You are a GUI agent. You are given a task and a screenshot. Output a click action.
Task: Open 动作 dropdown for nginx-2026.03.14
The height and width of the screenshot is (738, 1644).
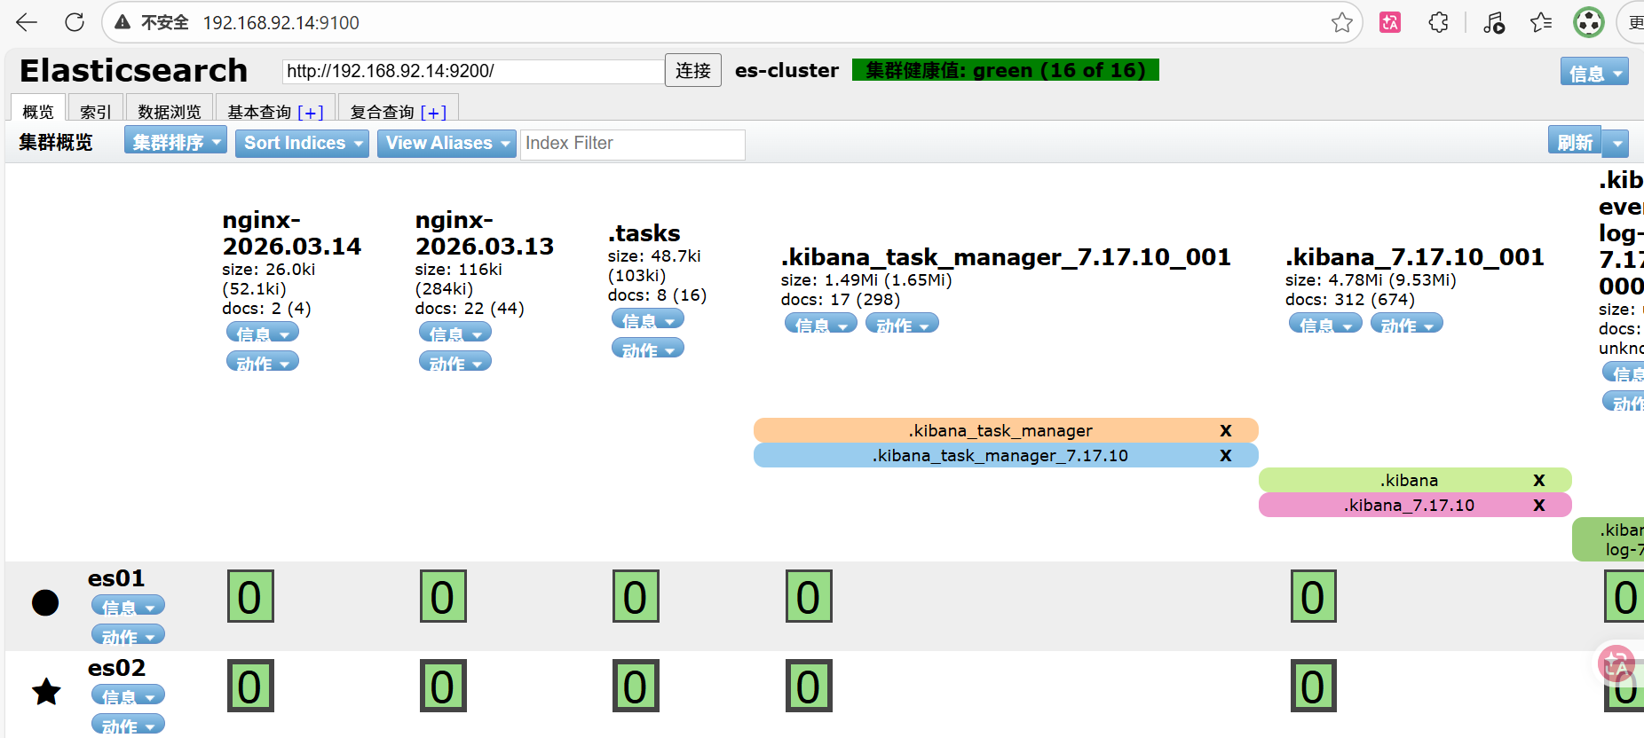(x=263, y=362)
